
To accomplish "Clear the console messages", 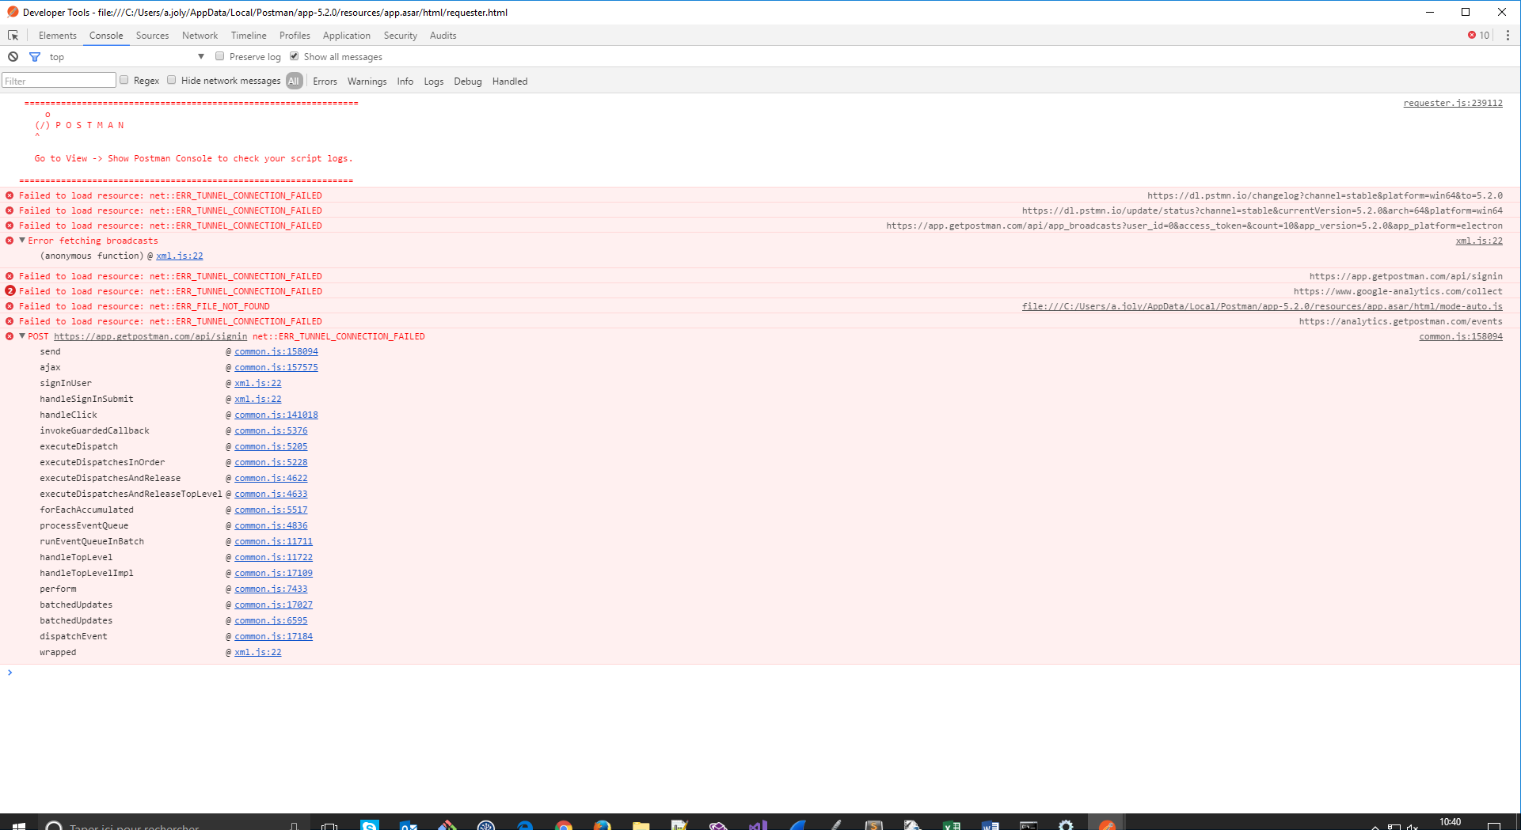I will click(x=12, y=56).
